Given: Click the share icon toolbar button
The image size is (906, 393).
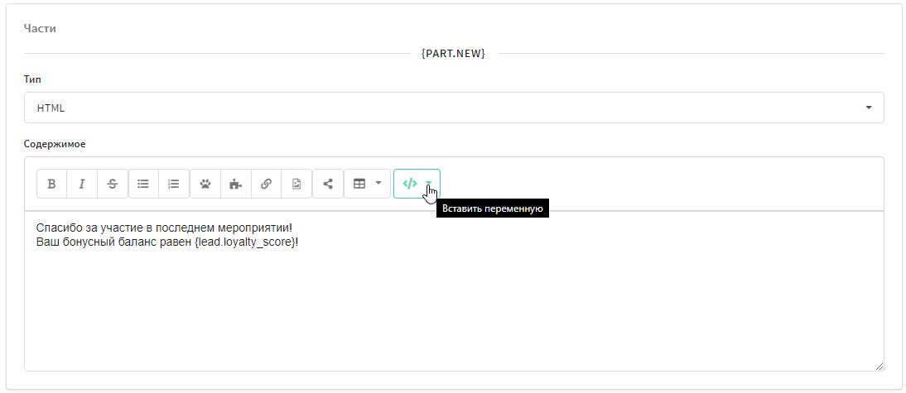Looking at the screenshot, I should point(328,184).
